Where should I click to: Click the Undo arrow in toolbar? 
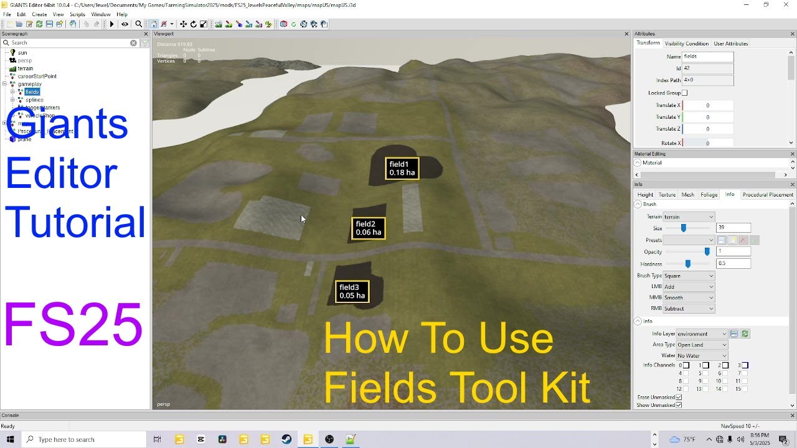85,24
